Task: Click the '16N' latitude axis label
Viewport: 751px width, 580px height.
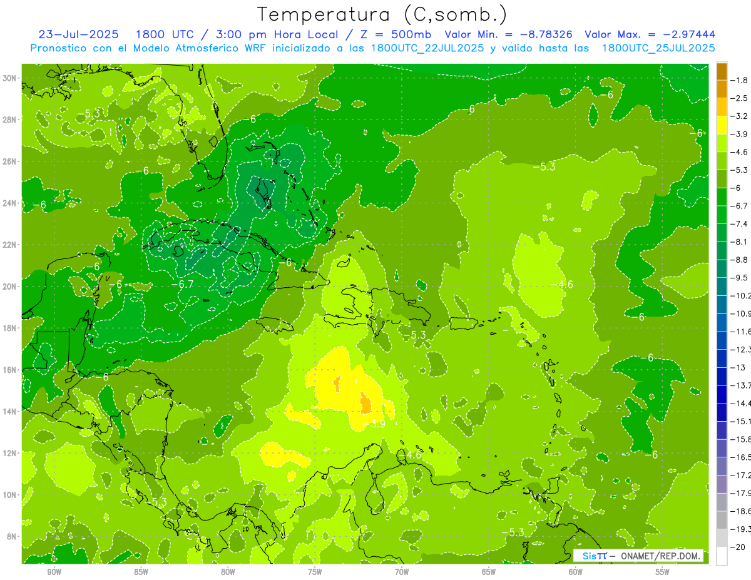Action: coord(9,370)
